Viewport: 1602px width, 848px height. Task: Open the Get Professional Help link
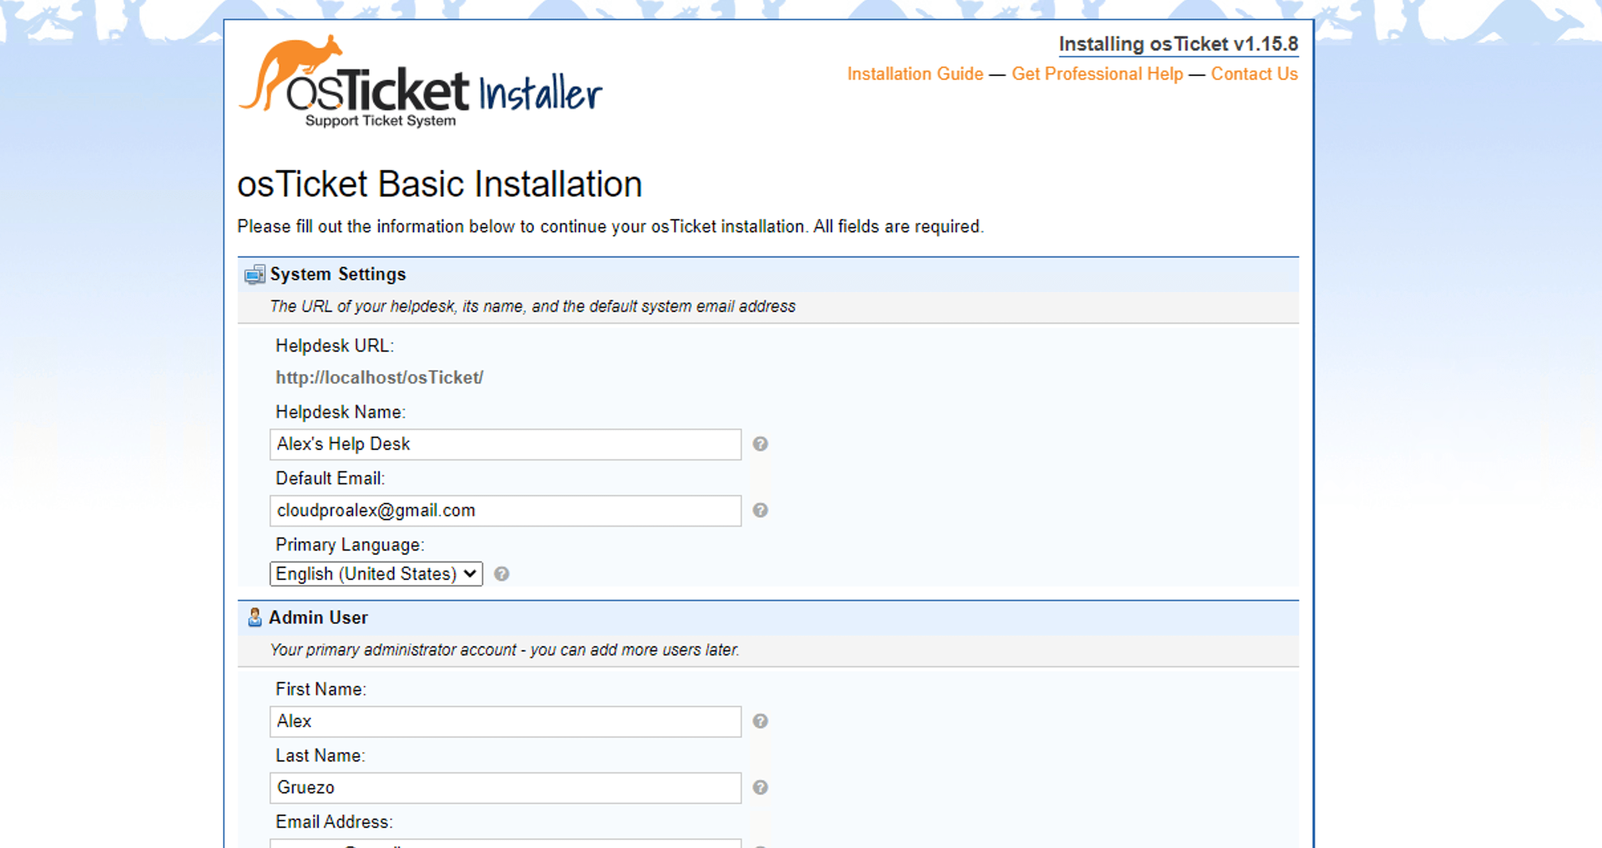pos(1097,74)
